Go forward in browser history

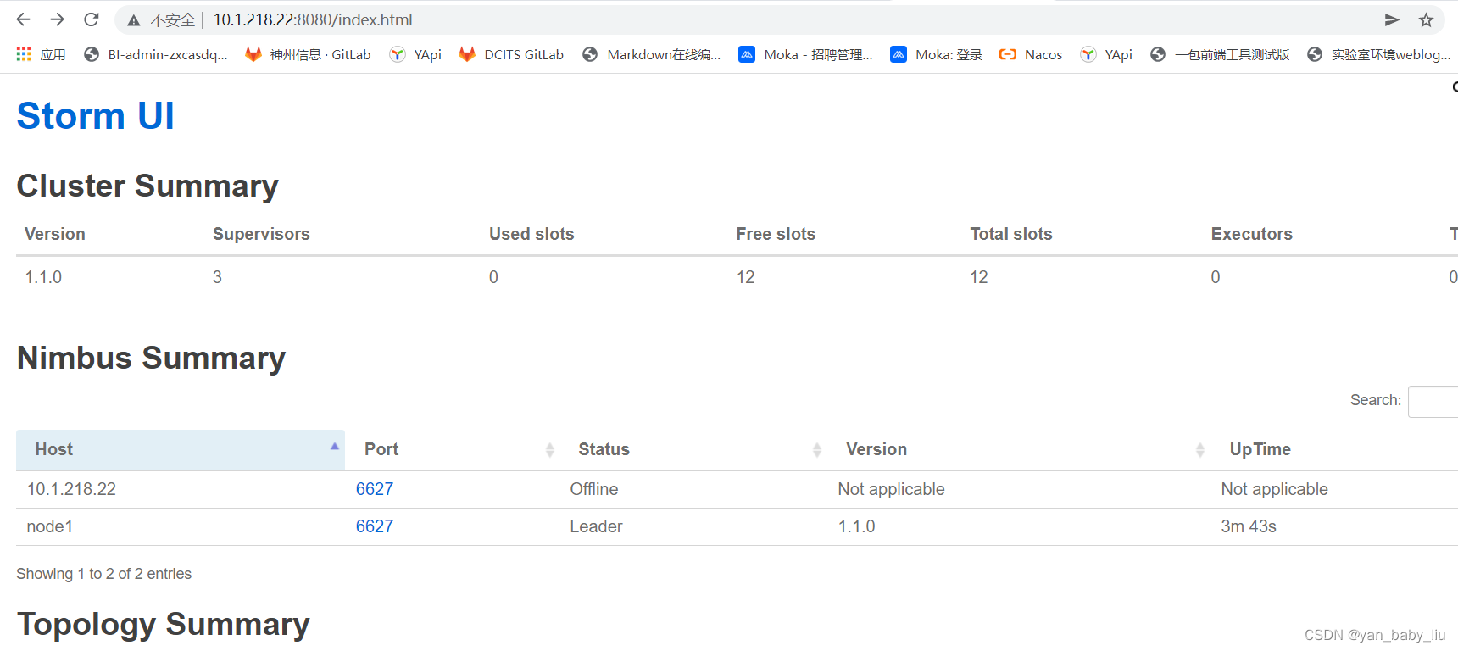tap(57, 19)
